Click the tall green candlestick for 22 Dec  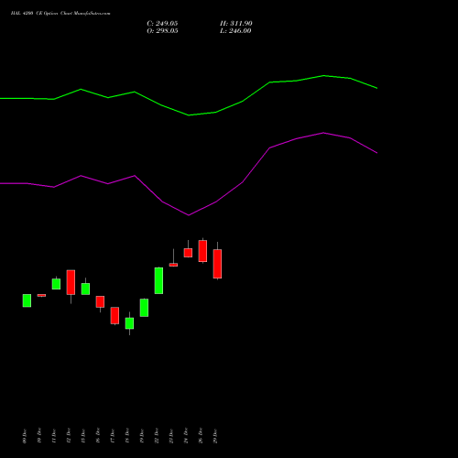click(158, 280)
